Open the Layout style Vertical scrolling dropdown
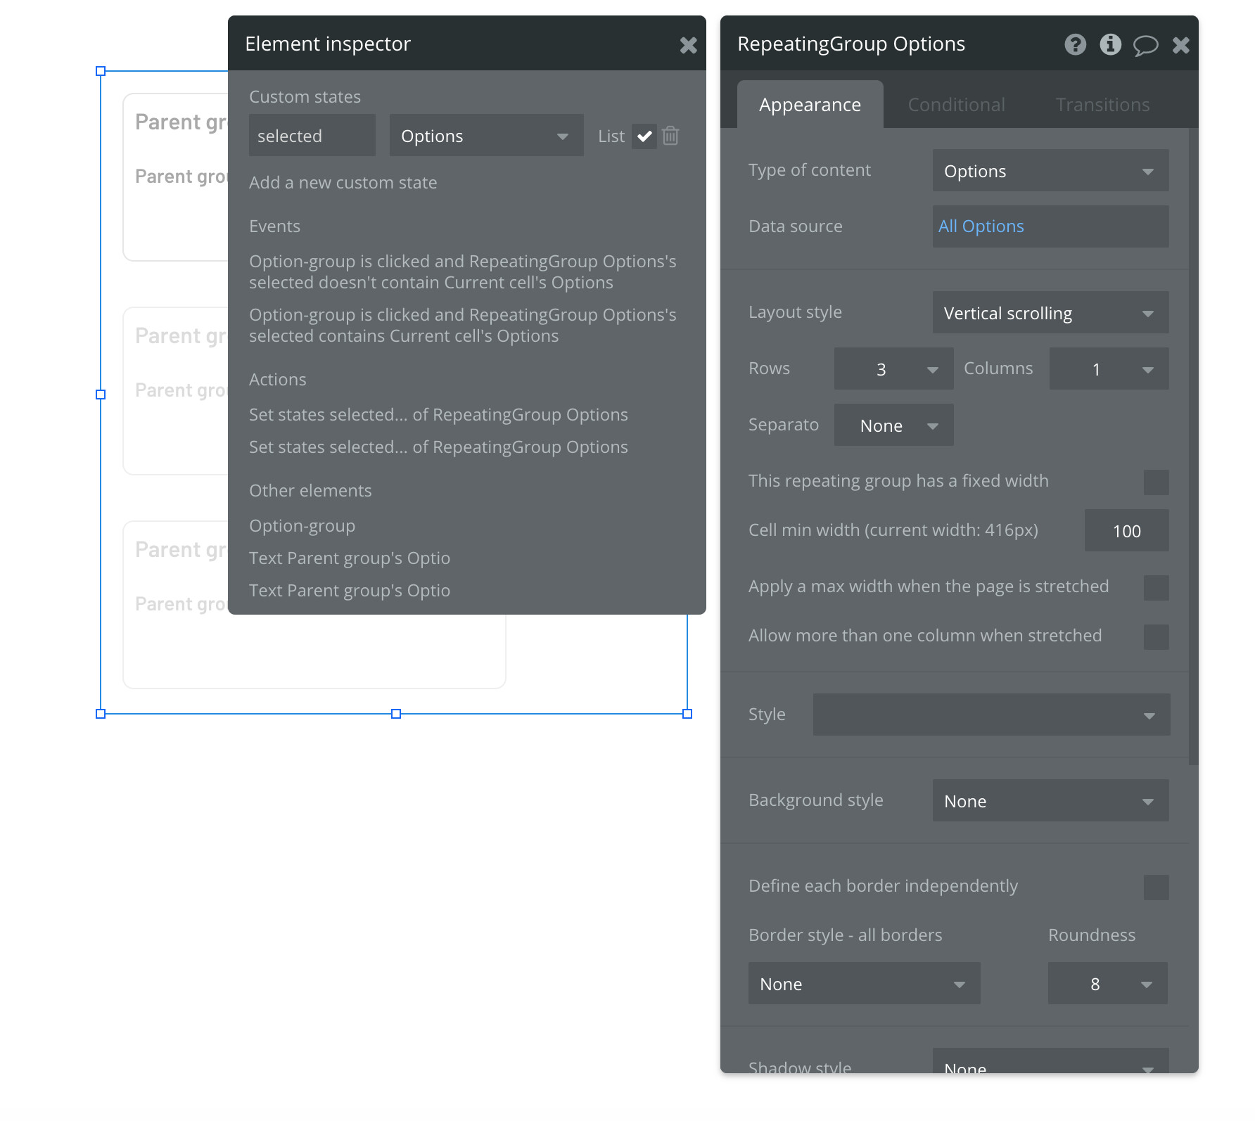 1050,313
